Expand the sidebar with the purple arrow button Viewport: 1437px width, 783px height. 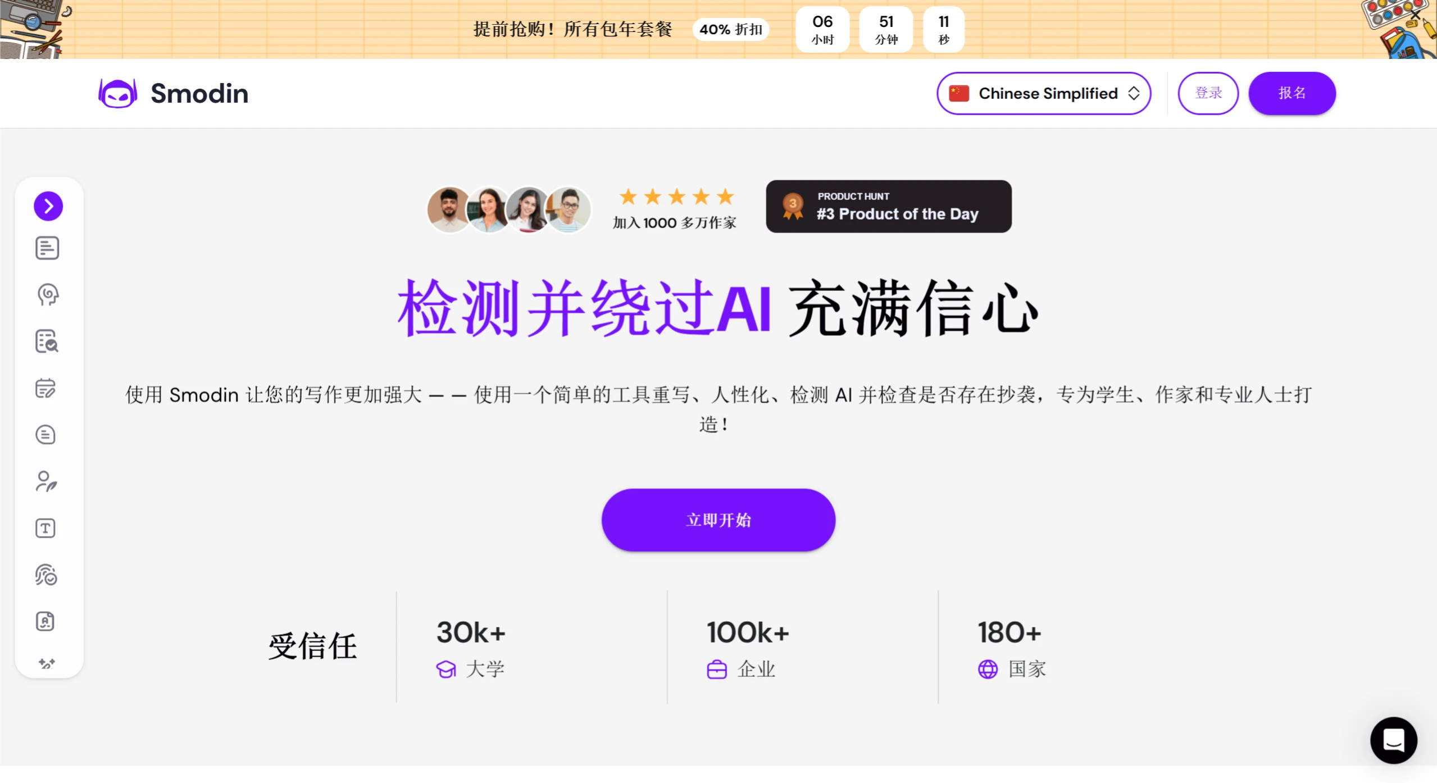tap(48, 206)
